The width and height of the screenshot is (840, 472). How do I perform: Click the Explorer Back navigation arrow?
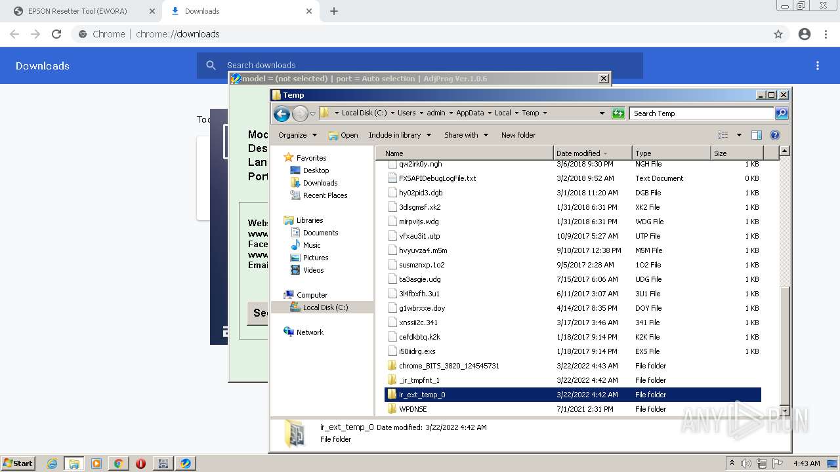pyautogui.click(x=282, y=113)
